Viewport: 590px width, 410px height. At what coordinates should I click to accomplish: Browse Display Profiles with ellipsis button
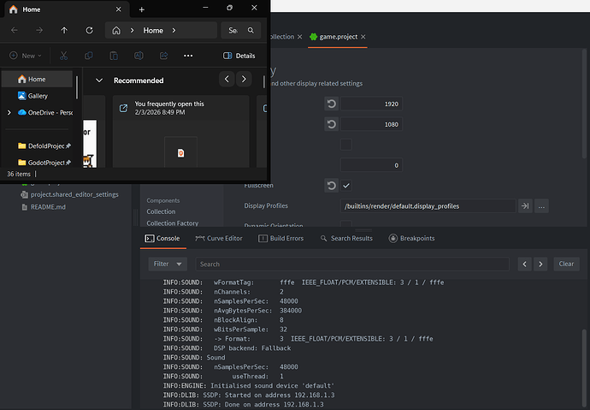(540, 205)
